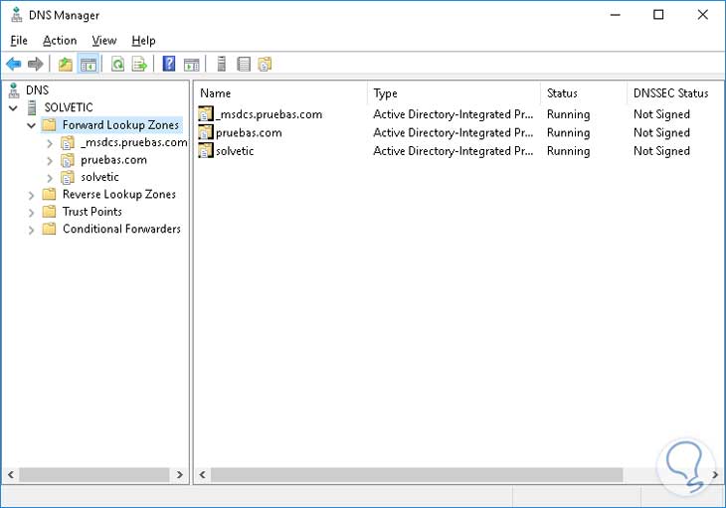
Task: Open the Action menu
Action: [60, 41]
